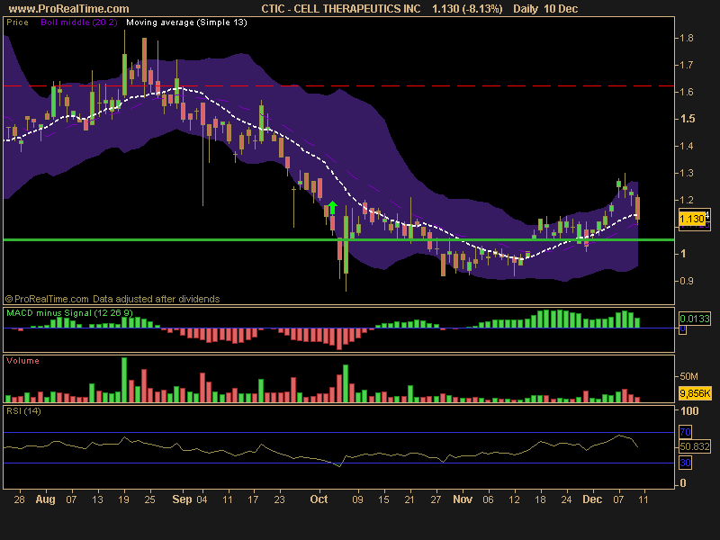Click the 17 date label on axis
This screenshot has height=540, width=720.
click(253, 499)
